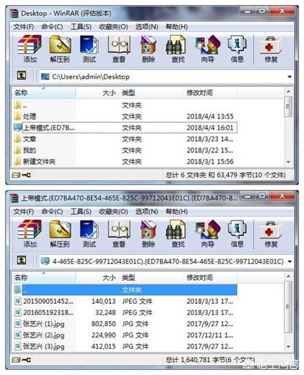Select the 文章 folder row
The height and width of the screenshot is (375, 304).
click(x=125, y=139)
